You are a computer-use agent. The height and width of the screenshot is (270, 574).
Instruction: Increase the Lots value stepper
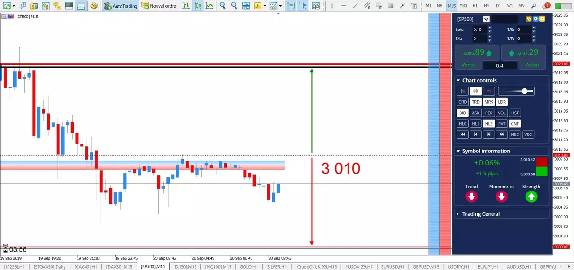pyautogui.click(x=489, y=28)
